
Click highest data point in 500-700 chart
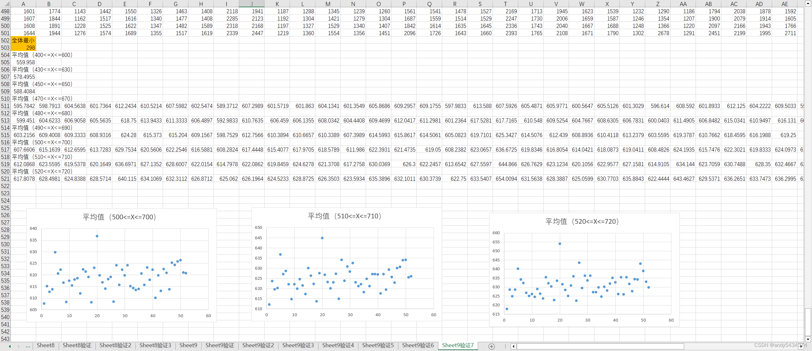[x=97, y=236]
